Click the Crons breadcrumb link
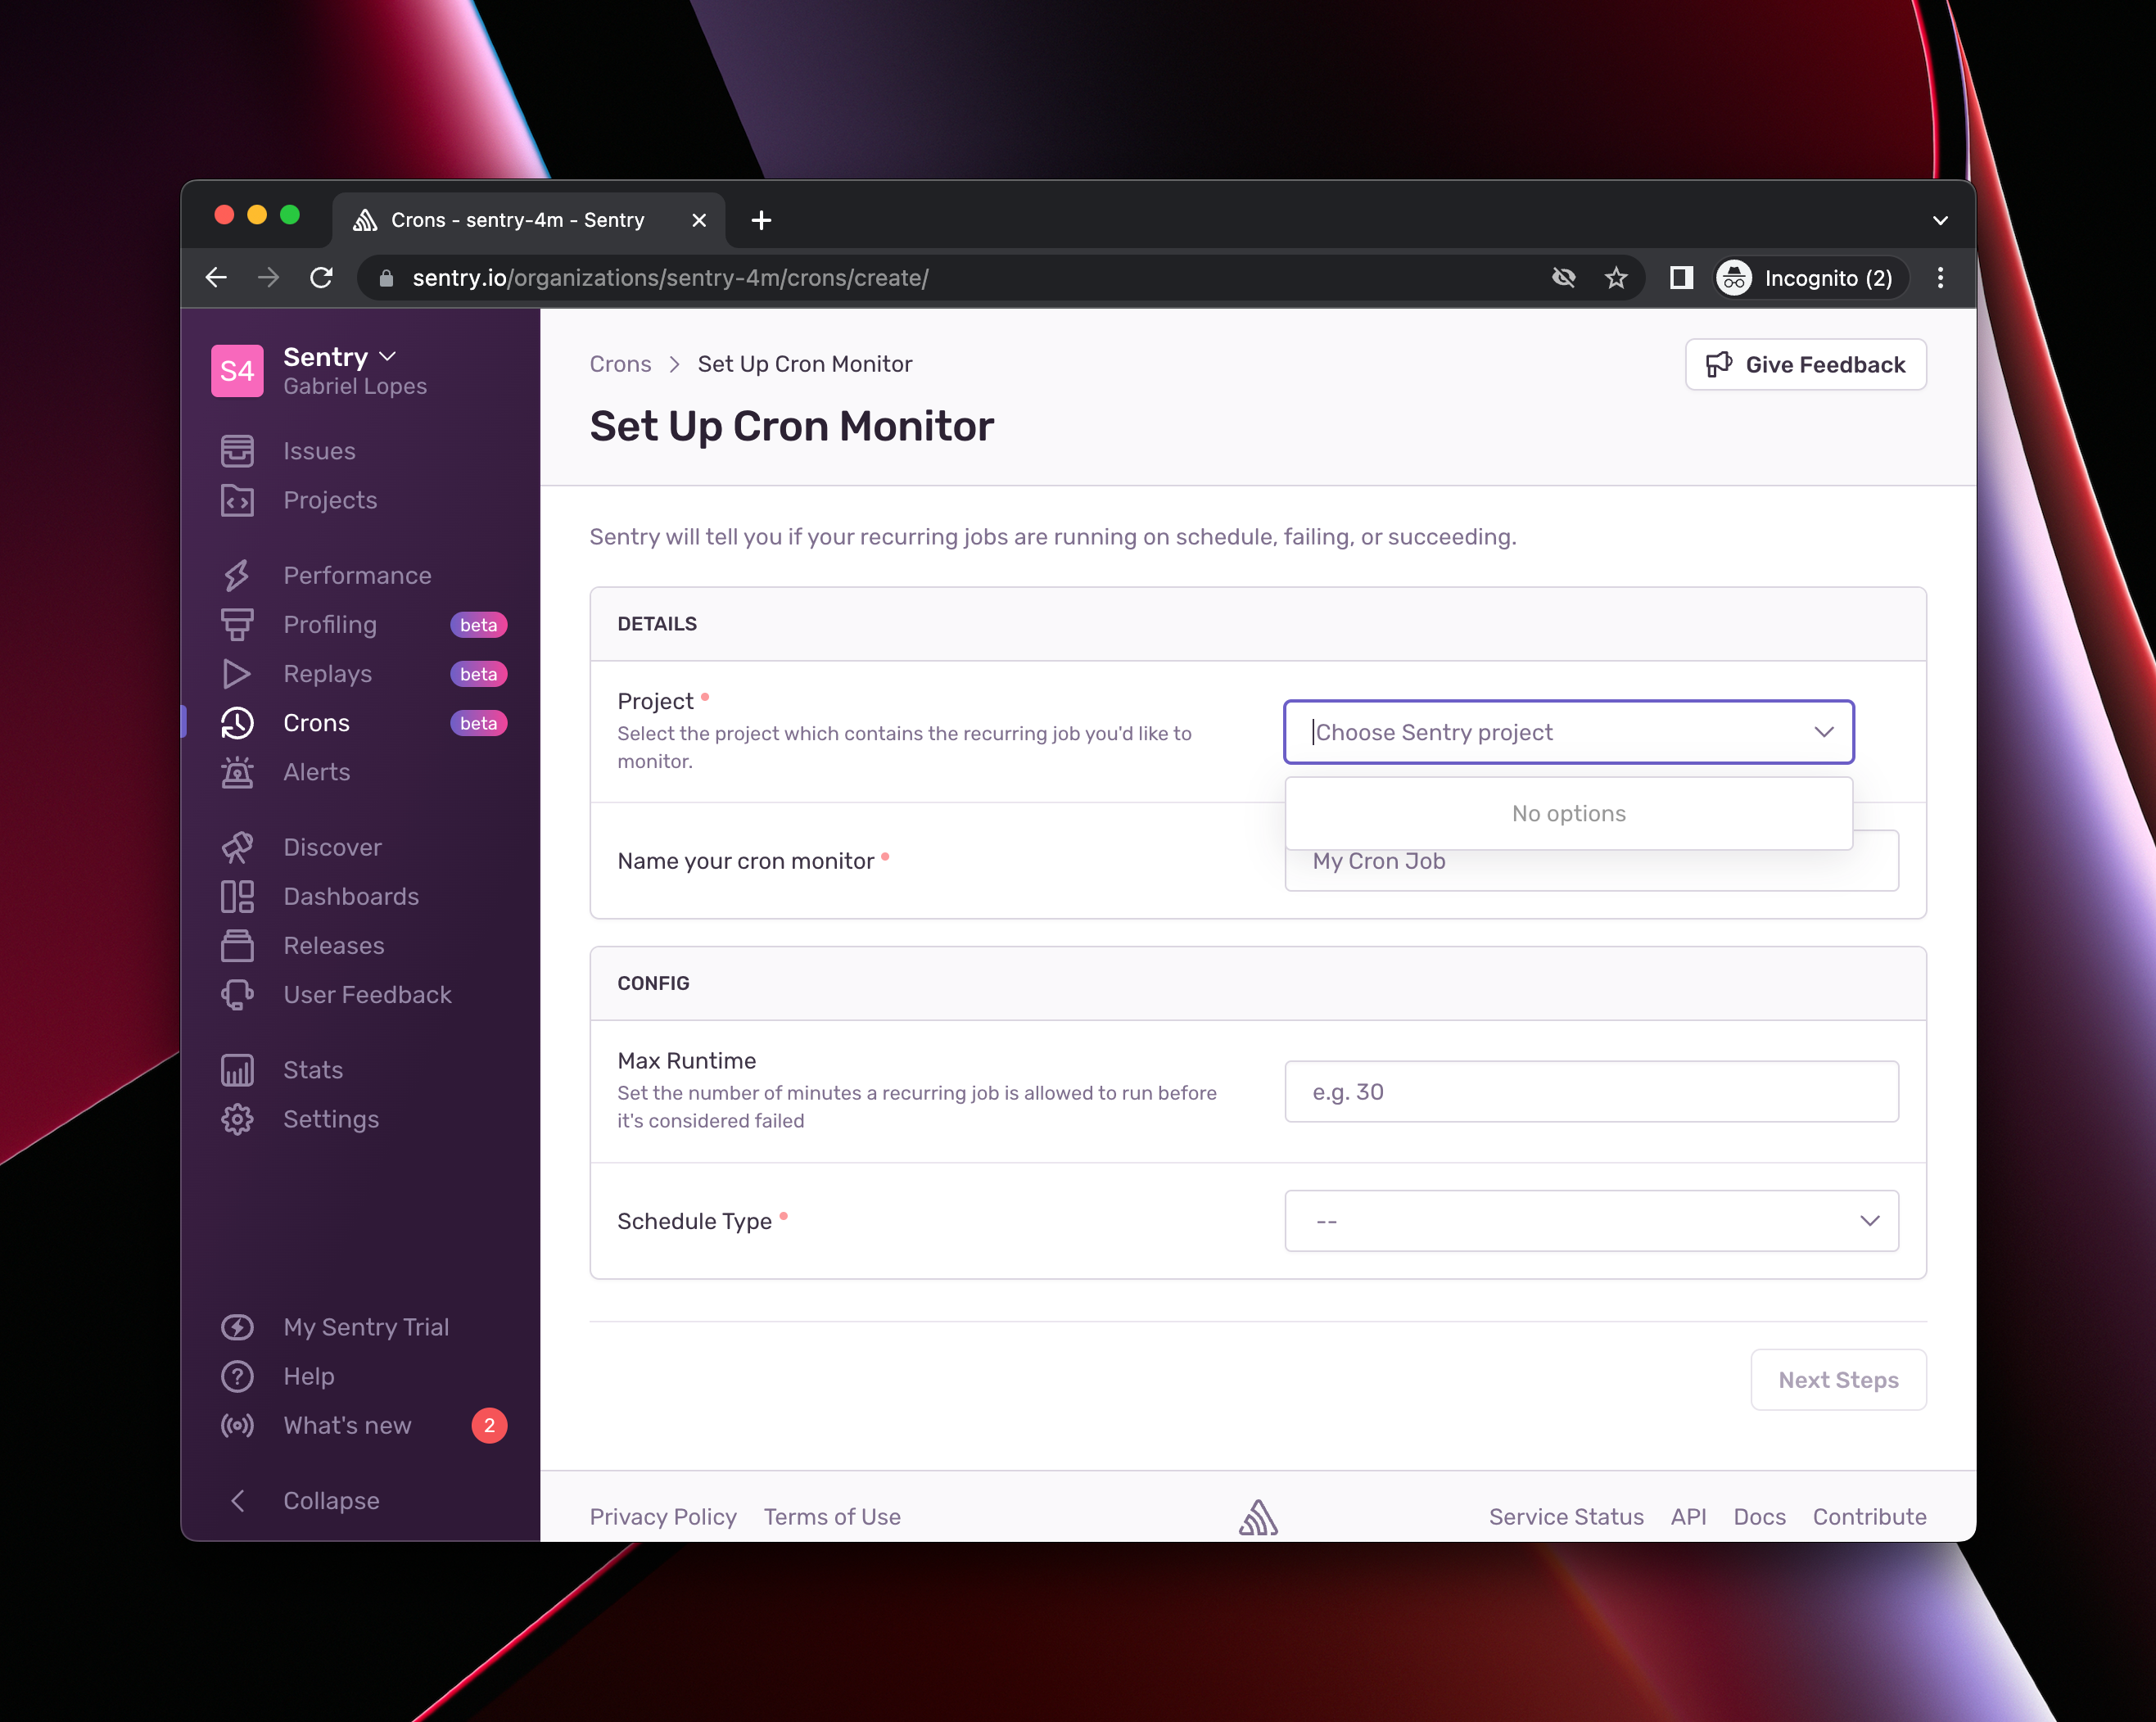This screenshot has width=2156, height=1722. 620,364
